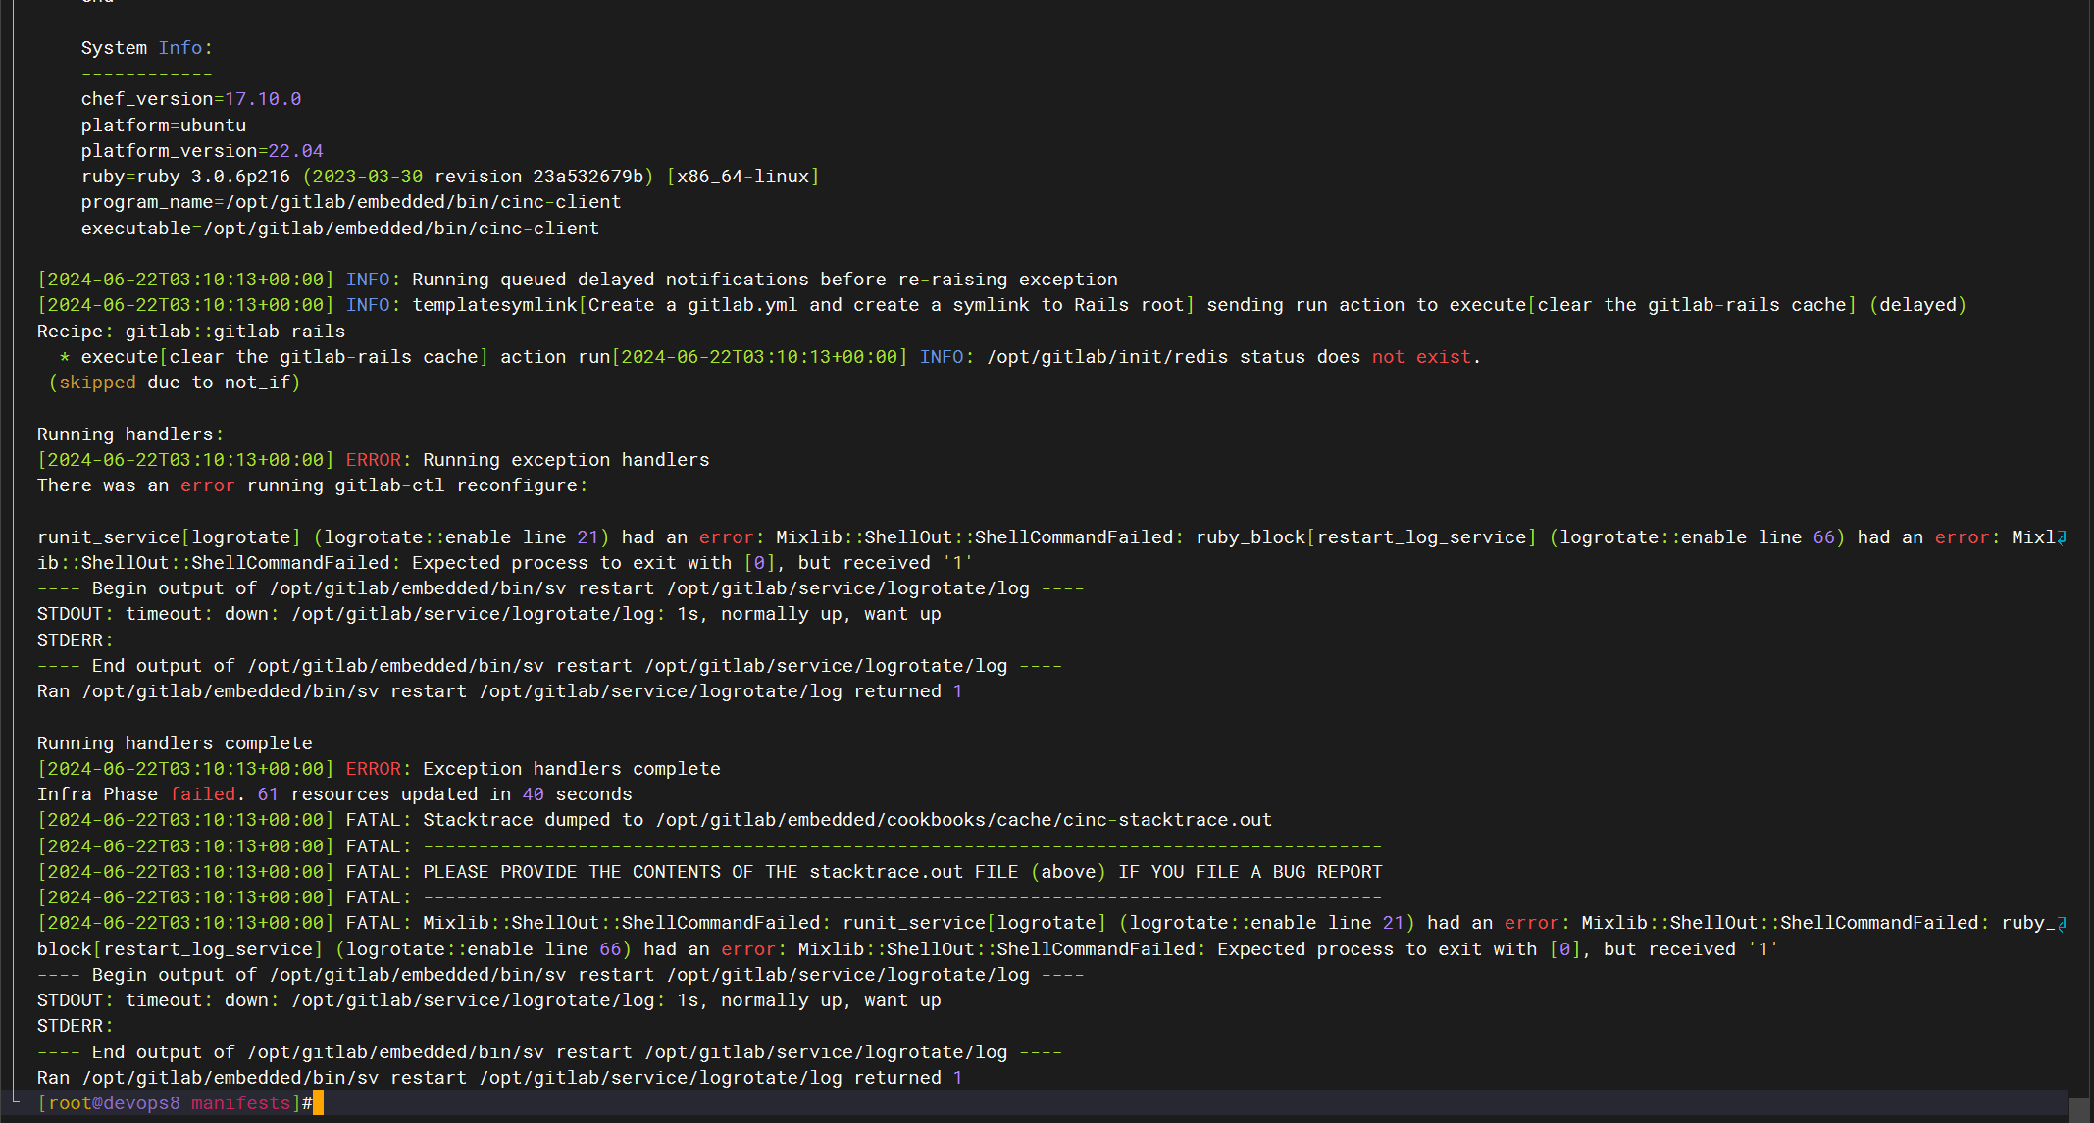The width and height of the screenshot is (2094, 1123).
Task: Click the 'Recipe: gitlab::gitlab-rails' line
Action: pos(191,332)
